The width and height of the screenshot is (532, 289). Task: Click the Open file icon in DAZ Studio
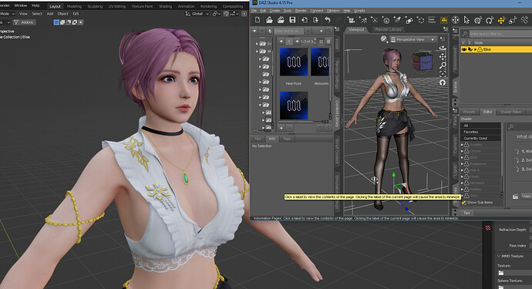point(269,20)
